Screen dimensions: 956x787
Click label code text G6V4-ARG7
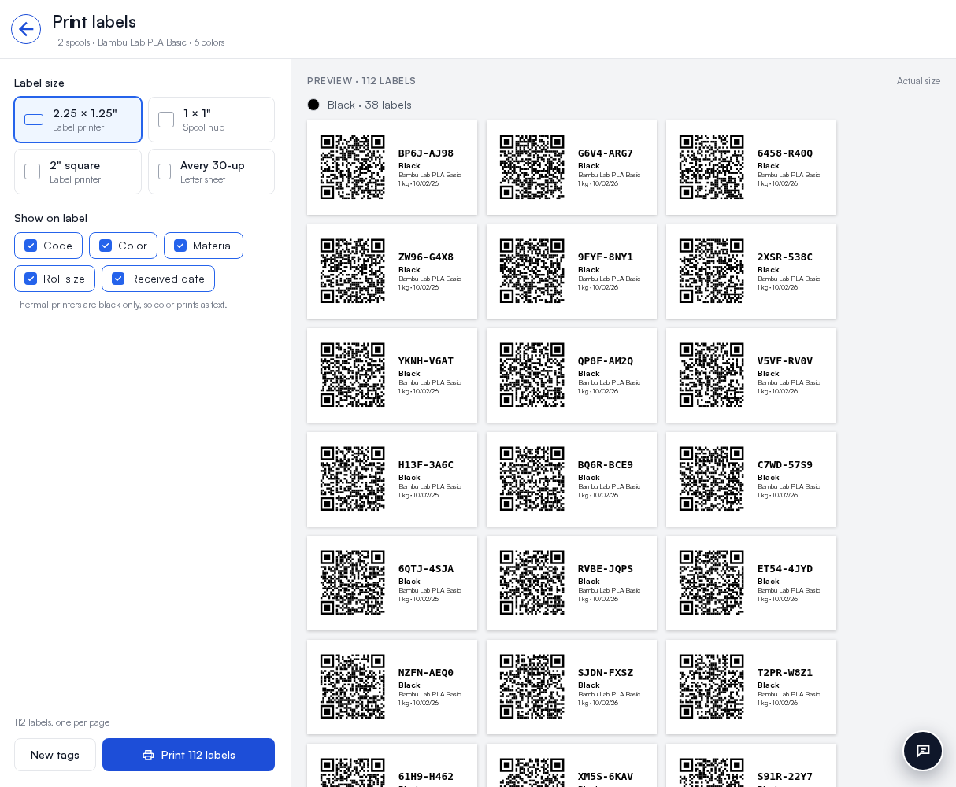pos(606,153)
